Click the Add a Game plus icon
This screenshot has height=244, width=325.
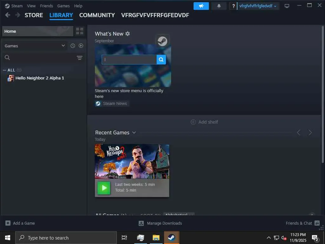pyautogui.click(x=8, y=223)
